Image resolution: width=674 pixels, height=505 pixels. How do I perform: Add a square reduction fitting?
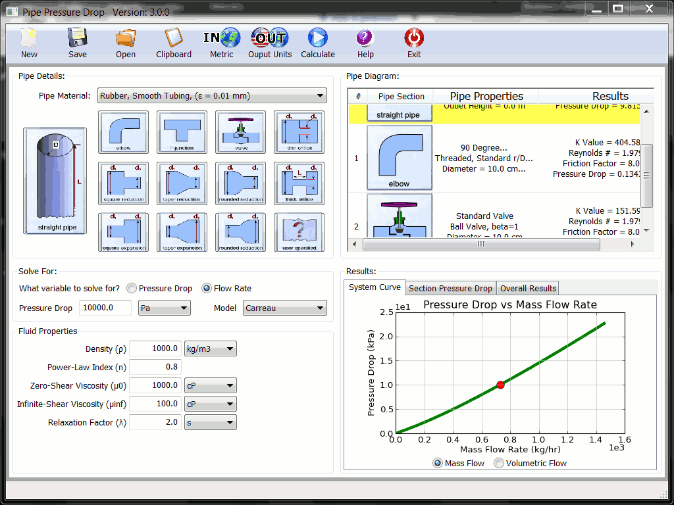point(123,183)
